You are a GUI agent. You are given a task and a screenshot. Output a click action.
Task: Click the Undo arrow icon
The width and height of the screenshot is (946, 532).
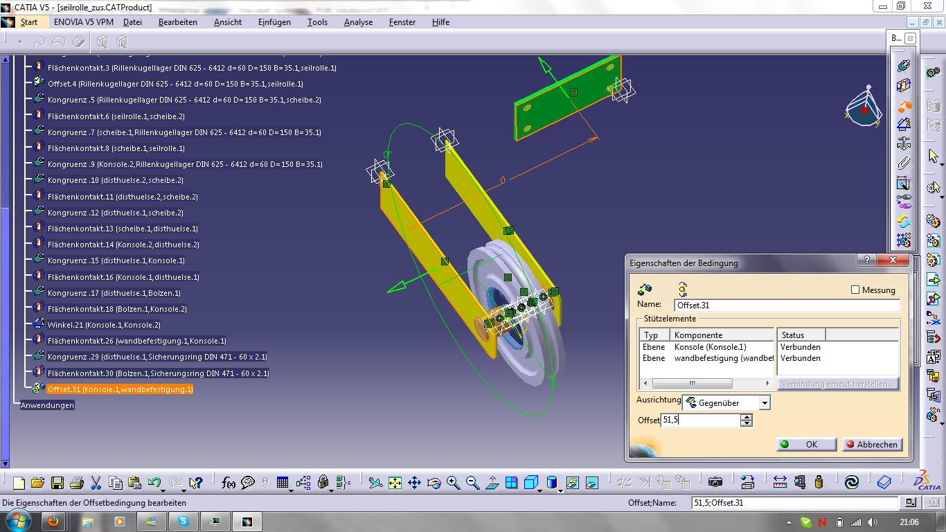point(154,483)
